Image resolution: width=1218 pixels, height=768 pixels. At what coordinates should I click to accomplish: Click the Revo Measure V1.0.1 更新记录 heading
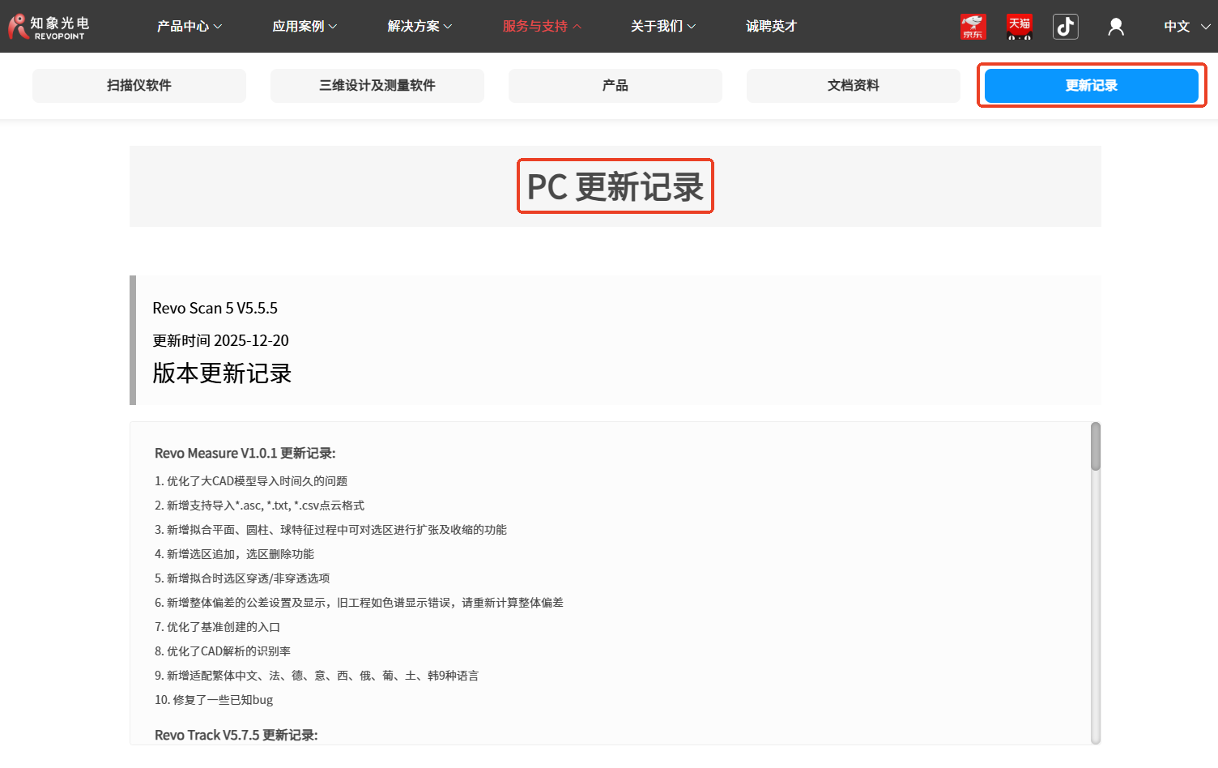click(245, 454)
